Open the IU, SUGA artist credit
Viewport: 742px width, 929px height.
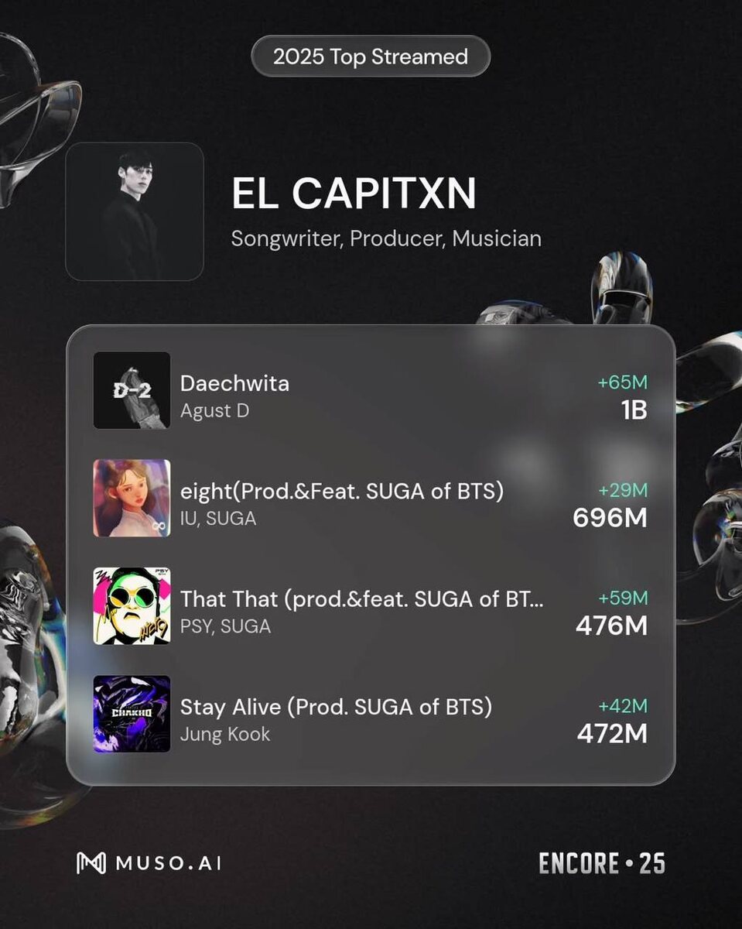[x=218, y=519]
